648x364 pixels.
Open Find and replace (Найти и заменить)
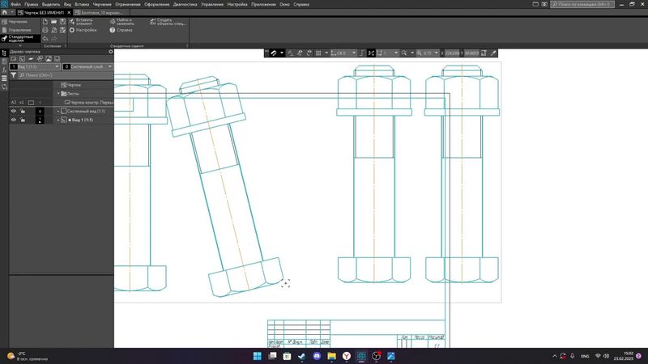pyautogui.click(x=113, y=21)
